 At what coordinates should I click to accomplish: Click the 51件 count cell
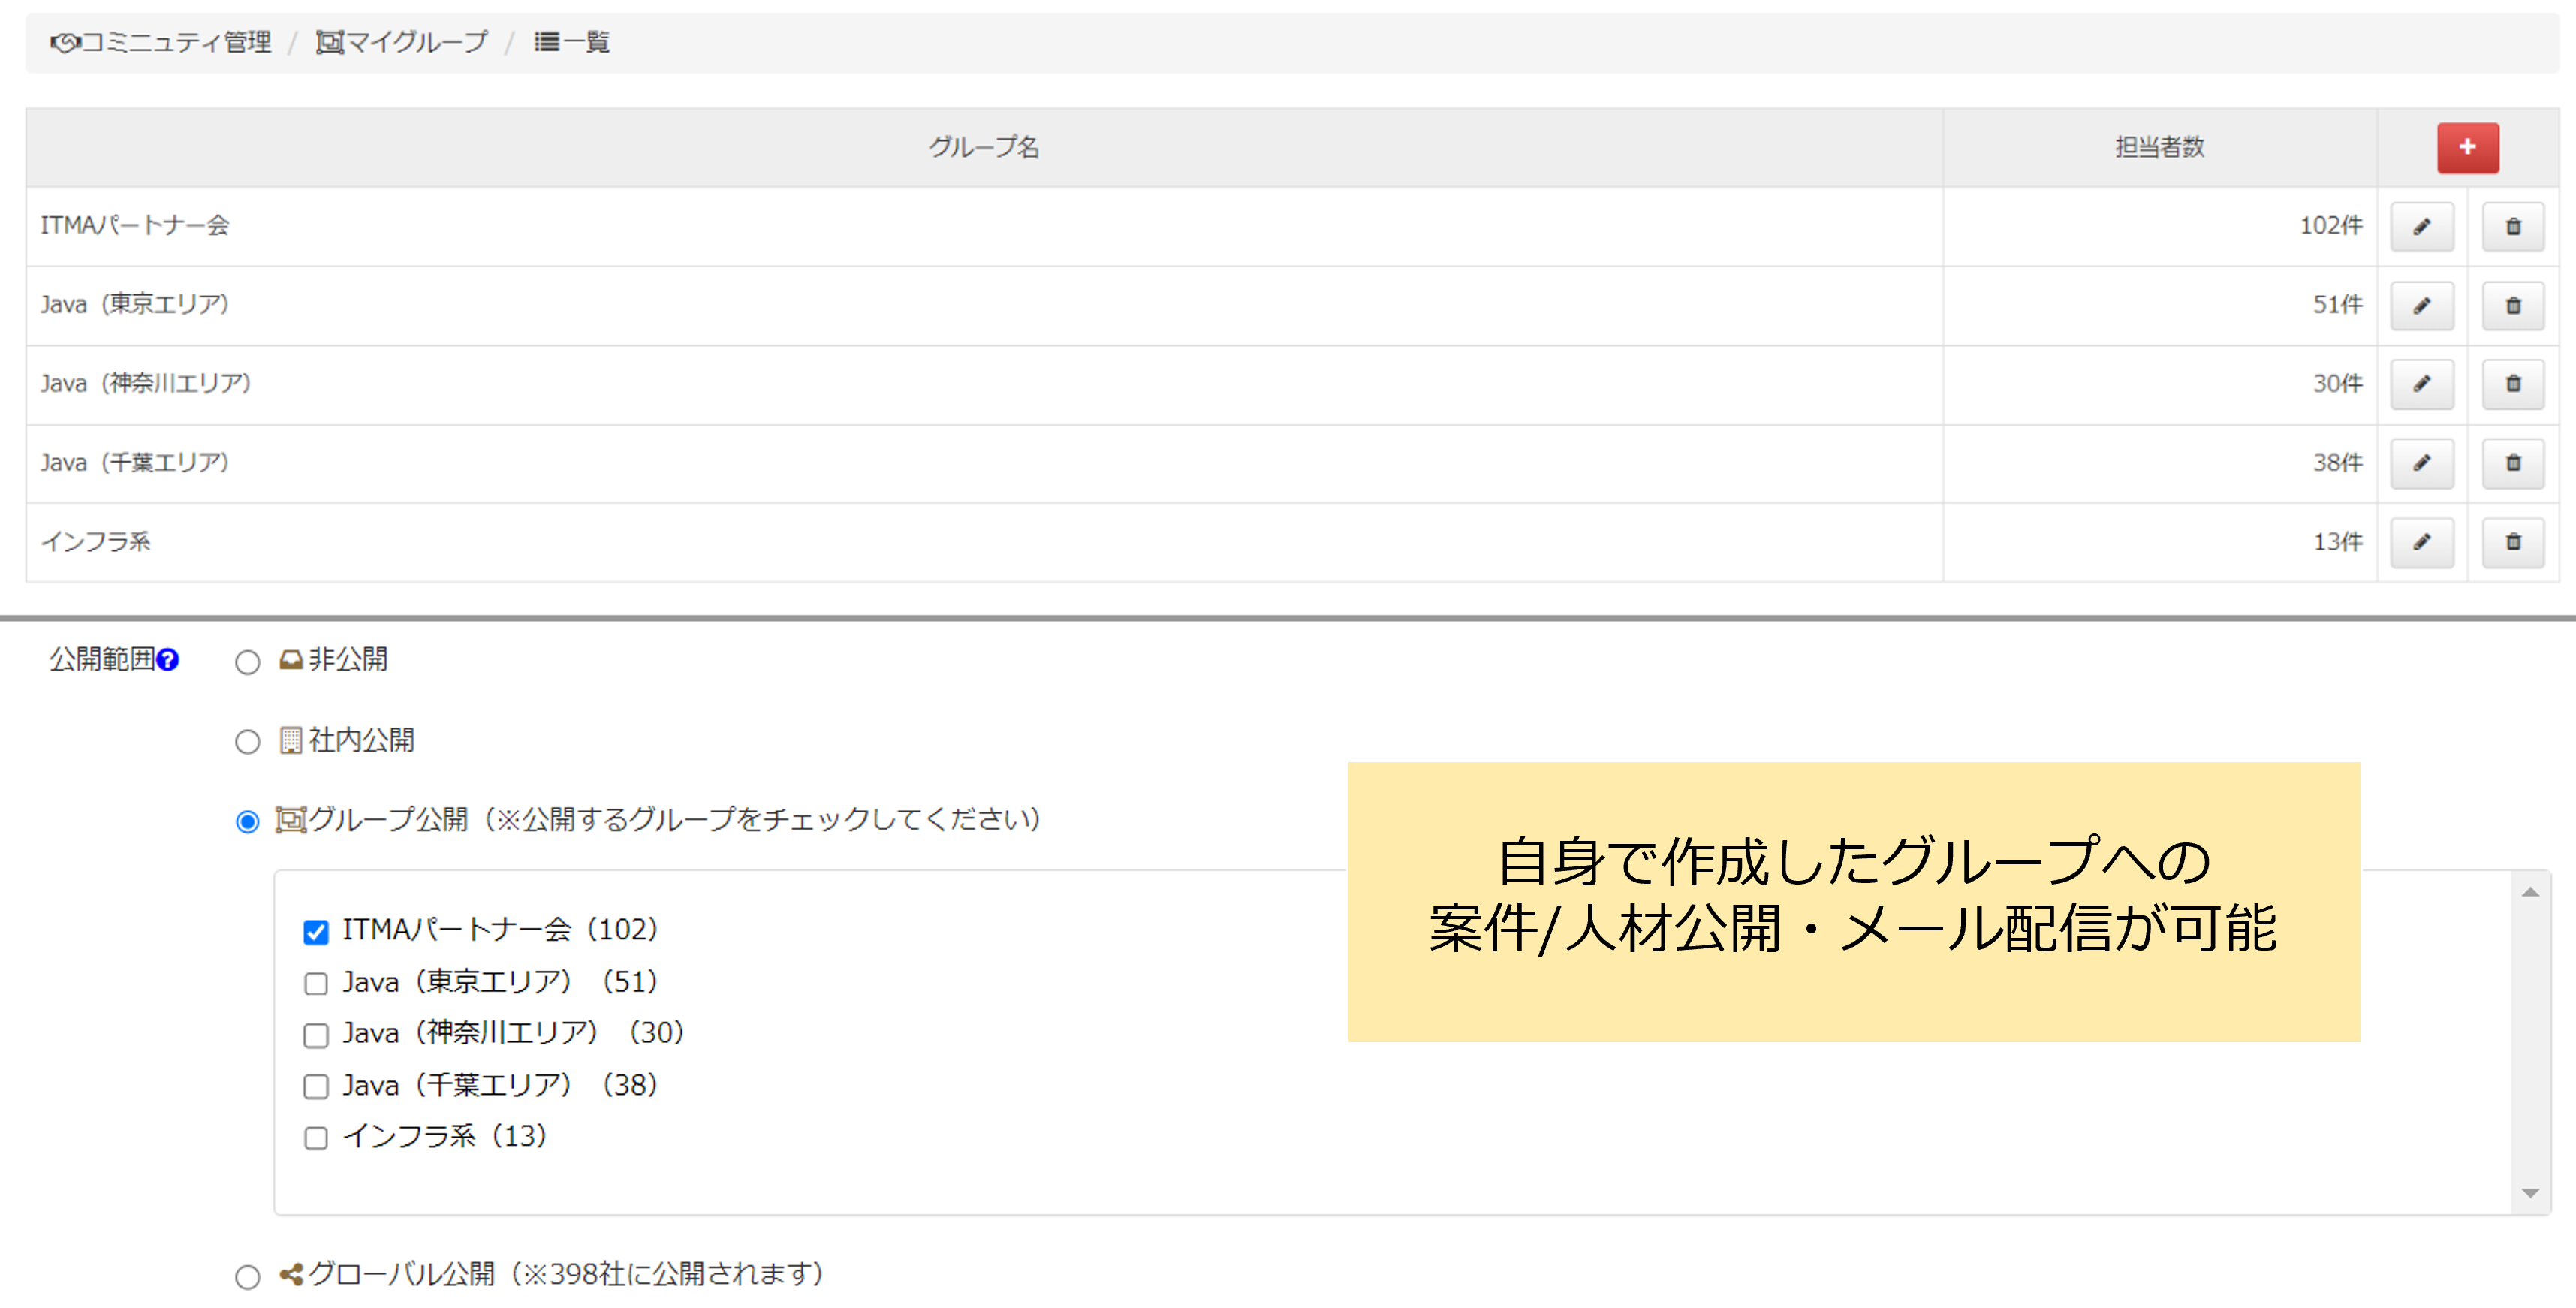[x=2160, y=305]
